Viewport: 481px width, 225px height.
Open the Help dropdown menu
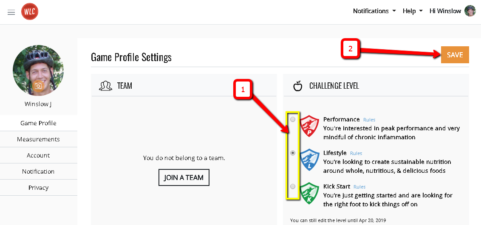pyautogui.click(x=413, y=11)
